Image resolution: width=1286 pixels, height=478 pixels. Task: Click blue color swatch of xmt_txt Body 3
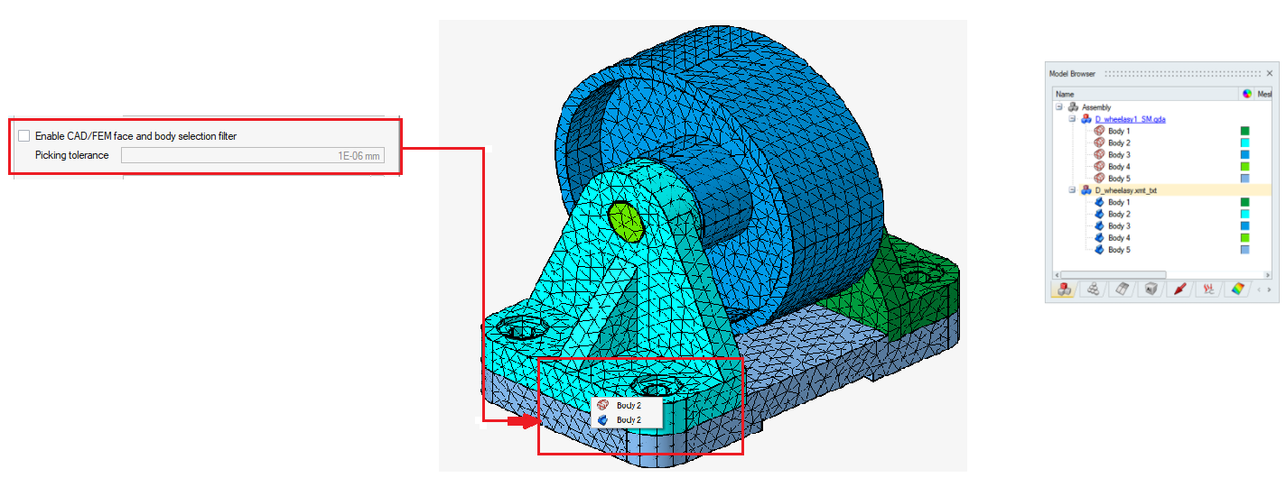[x=1245, y=225]
